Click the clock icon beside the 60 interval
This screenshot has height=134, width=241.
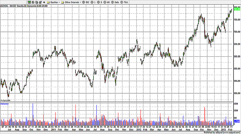pyautogui.click(x=103, y=2)
